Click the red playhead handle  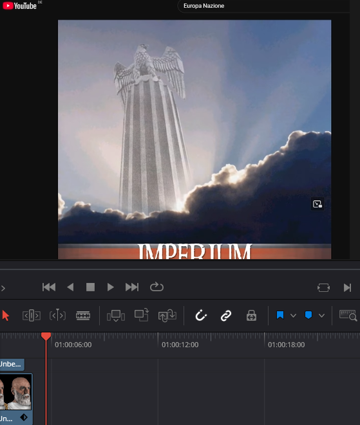point(46,336)
